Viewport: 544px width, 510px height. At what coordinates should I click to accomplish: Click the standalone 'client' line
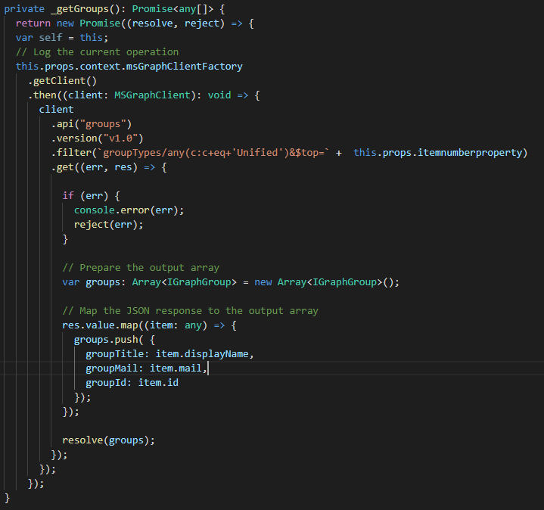click(x=56, y=110)
